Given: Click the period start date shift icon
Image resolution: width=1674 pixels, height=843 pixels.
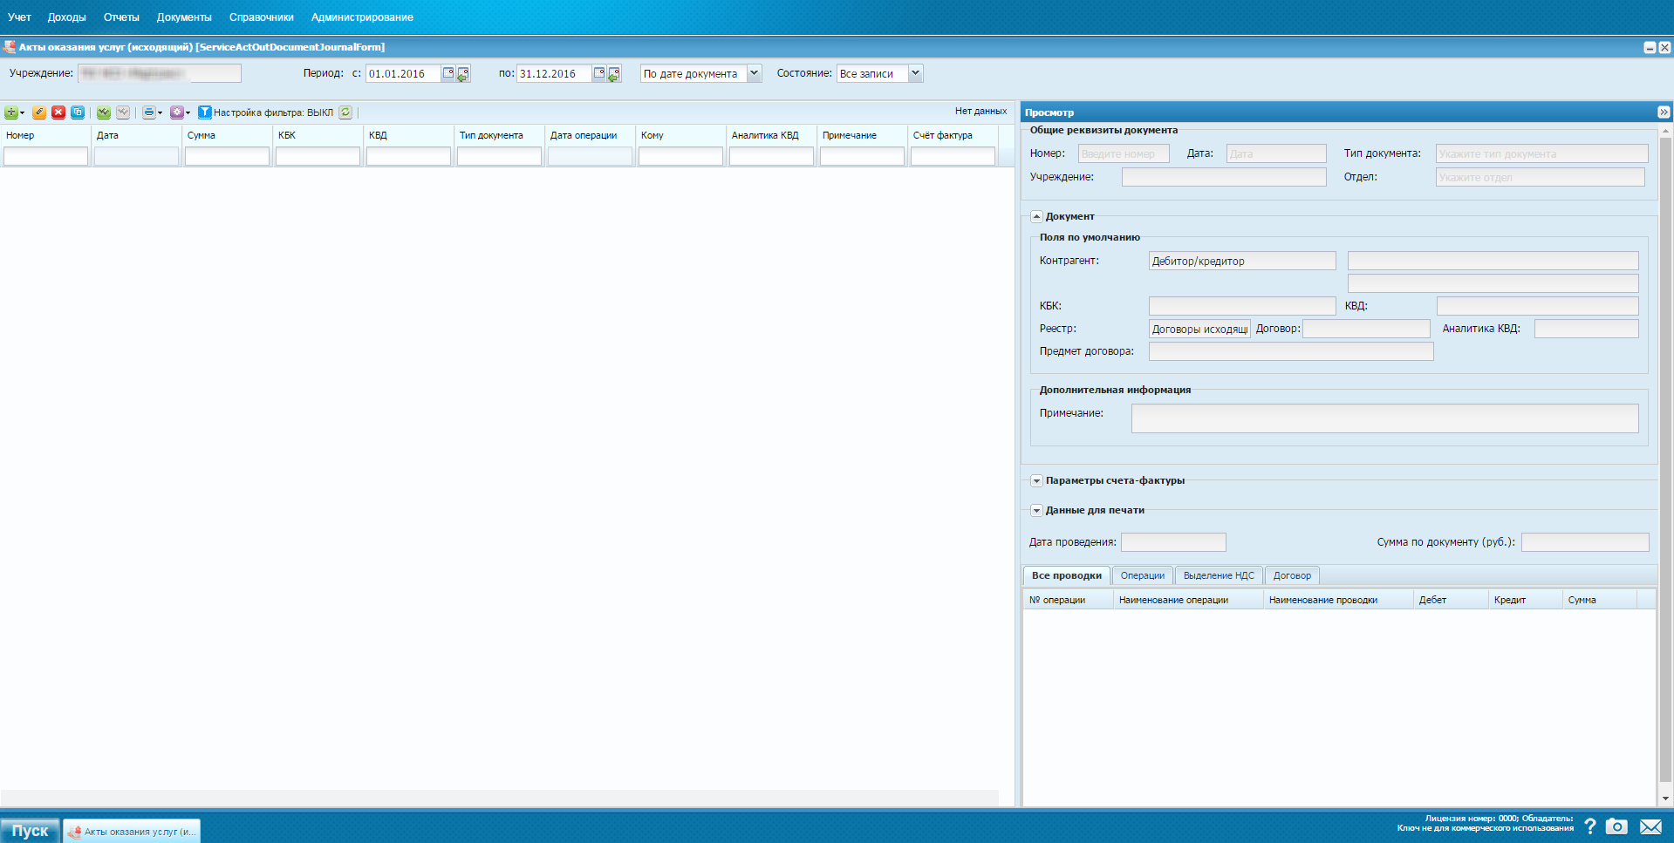Looking at the screenshot, I should [x=463, y=74].
